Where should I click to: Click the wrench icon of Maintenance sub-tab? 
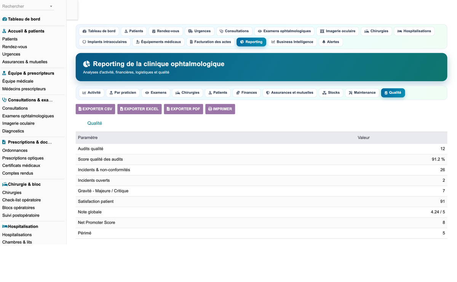(350, 93)
